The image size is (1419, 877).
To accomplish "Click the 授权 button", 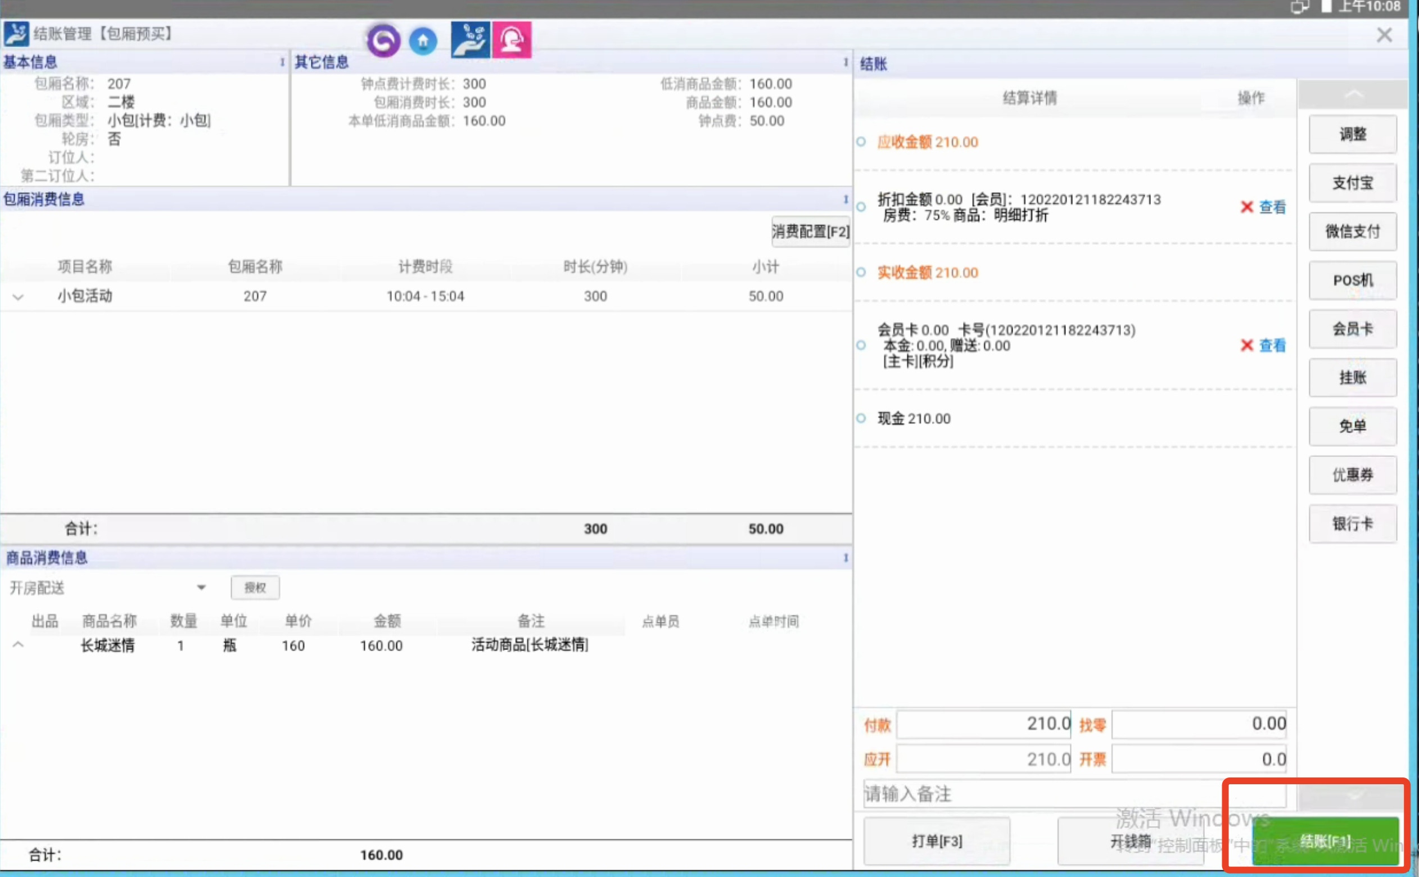I will [255, 588].
